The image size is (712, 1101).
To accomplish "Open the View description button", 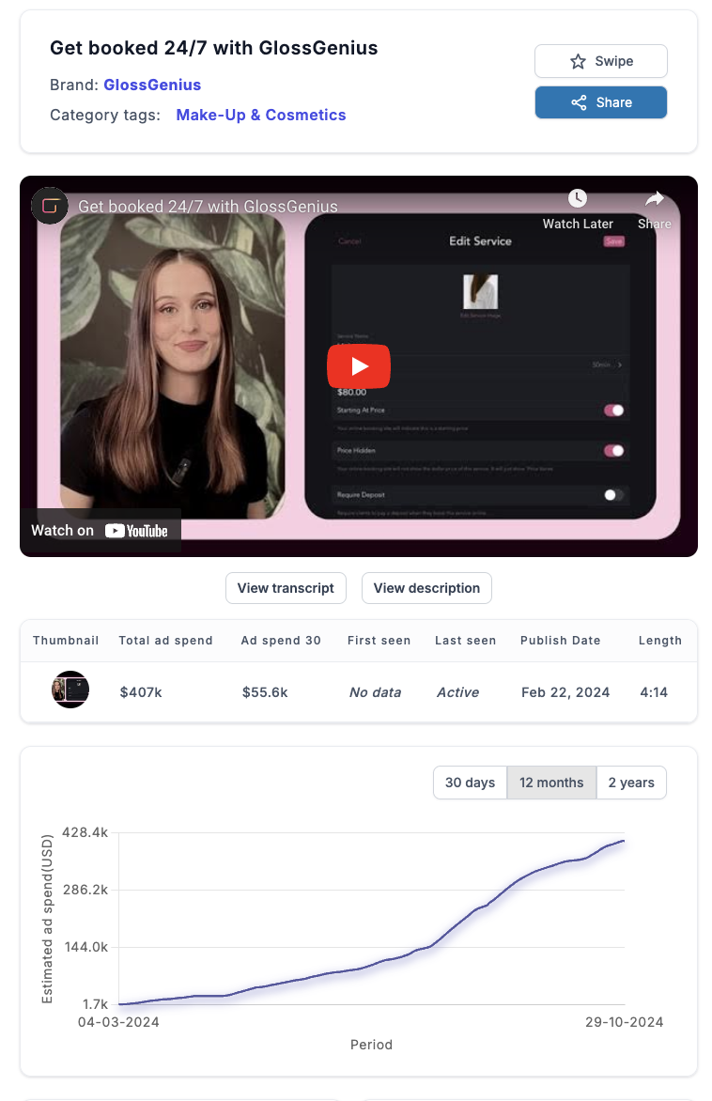I will tap(427, 588).
